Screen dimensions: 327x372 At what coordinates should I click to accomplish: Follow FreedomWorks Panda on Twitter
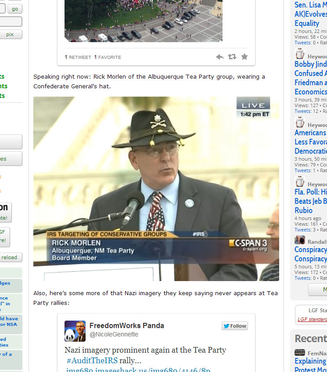(x=235, y=326)
